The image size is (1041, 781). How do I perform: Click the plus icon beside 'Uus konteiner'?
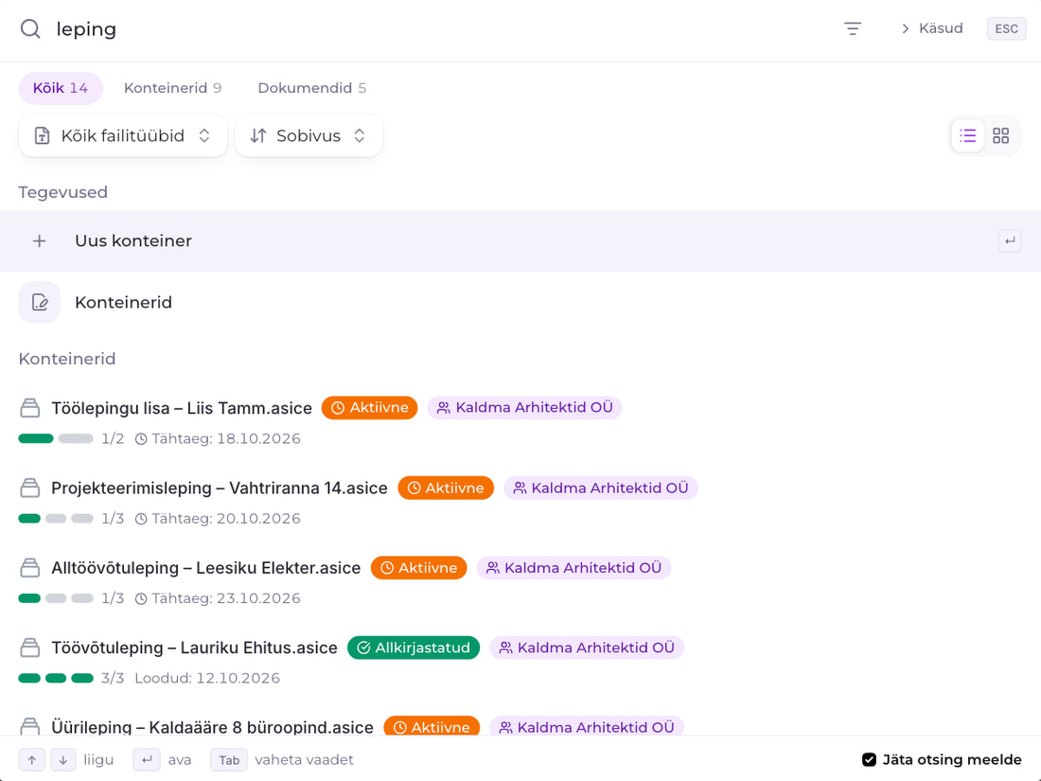[x=39, y=241]
